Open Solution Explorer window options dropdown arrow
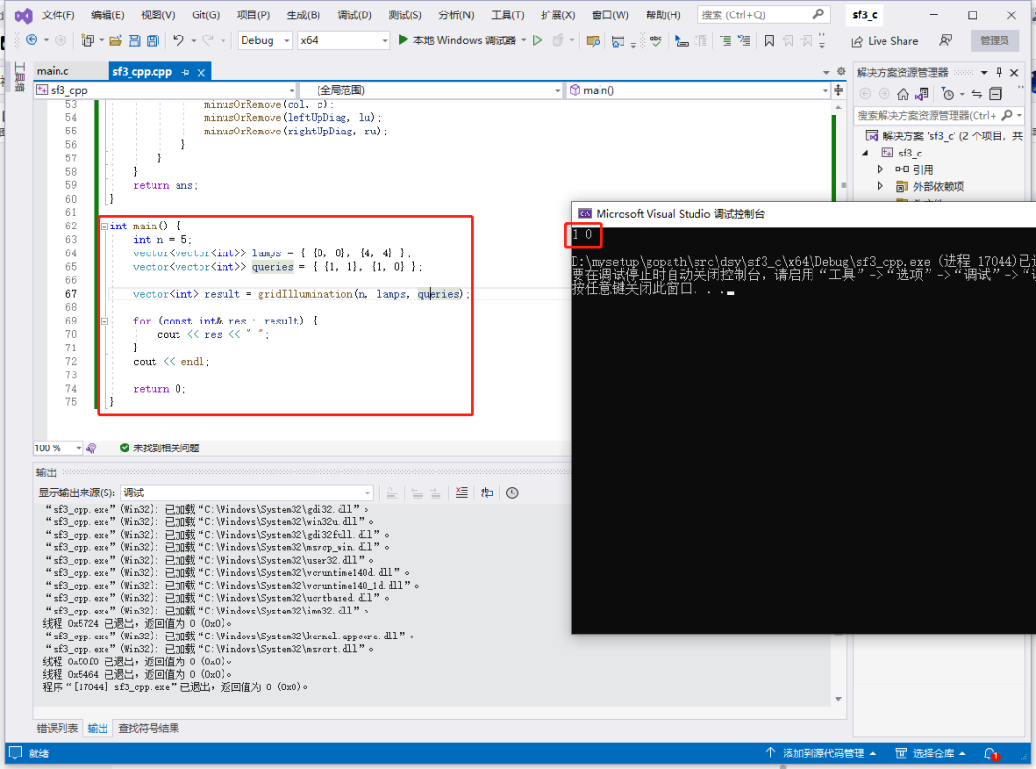The height and width of the screenshot is (769, 1036). (x=984, y=72)
